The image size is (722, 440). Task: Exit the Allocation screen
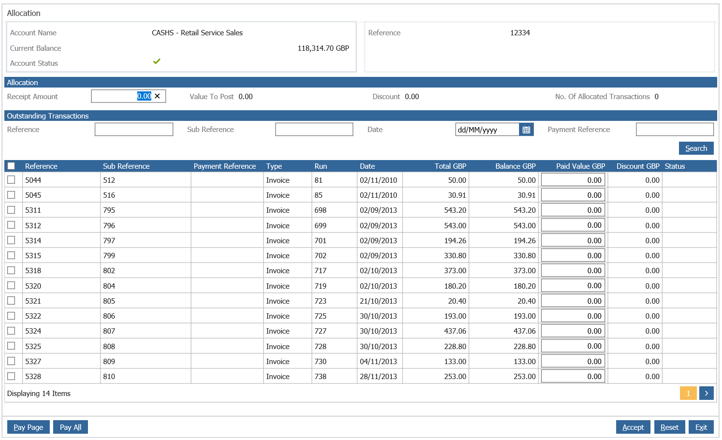pos(701,427)
